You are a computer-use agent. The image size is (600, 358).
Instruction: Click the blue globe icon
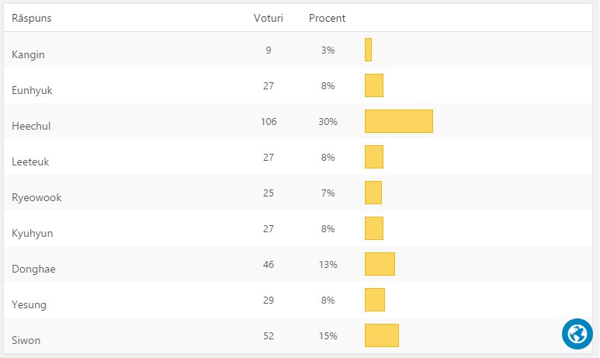point(577,334)
